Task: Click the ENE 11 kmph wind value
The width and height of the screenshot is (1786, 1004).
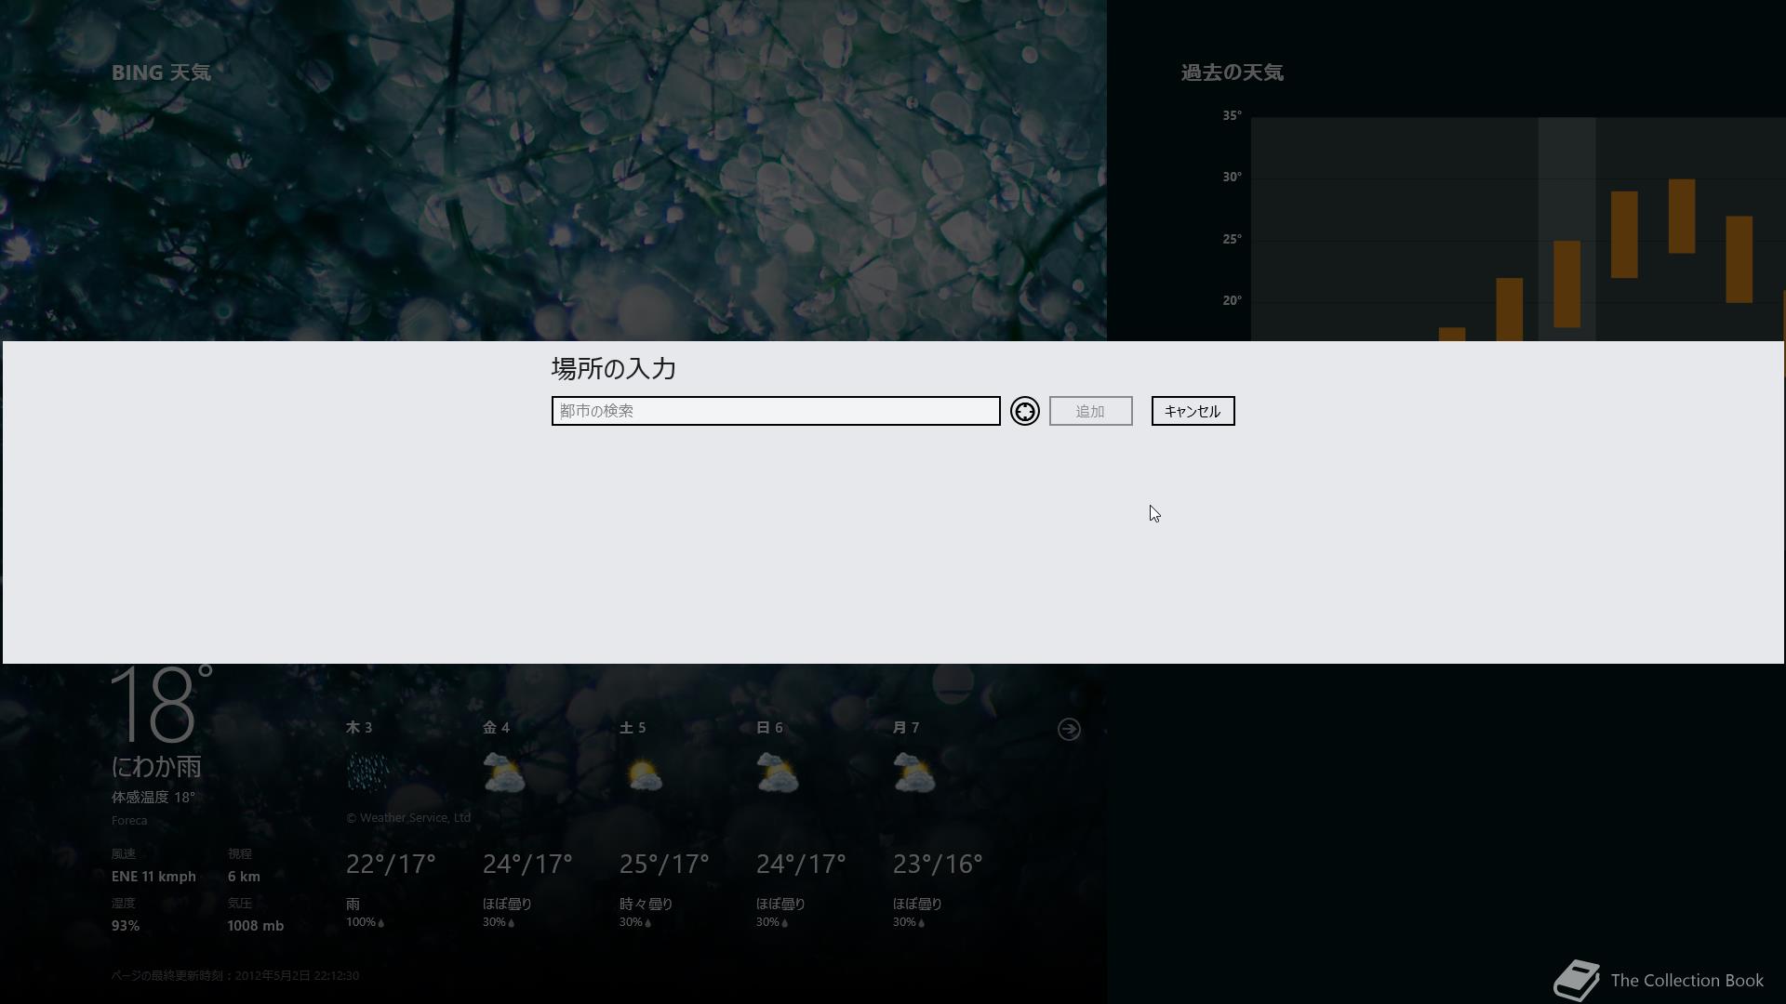Action: click(x=153, y=877)
